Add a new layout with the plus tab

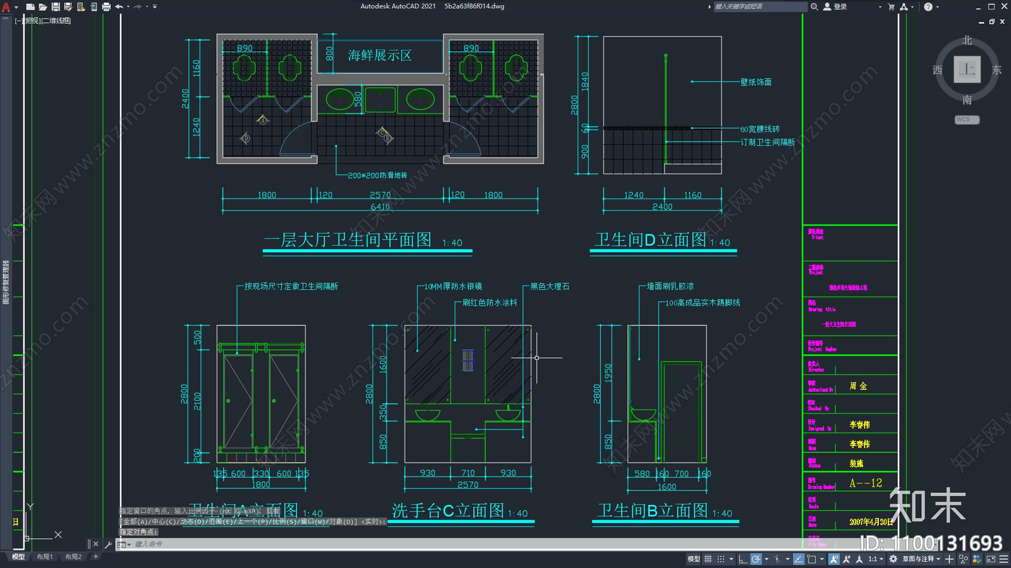pos(95,557)
